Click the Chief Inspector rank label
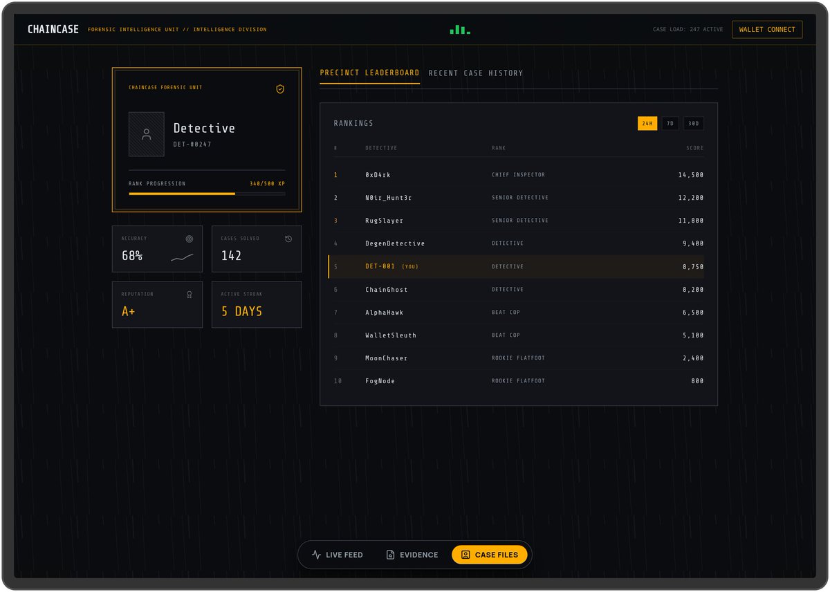 tap(518, 175)
